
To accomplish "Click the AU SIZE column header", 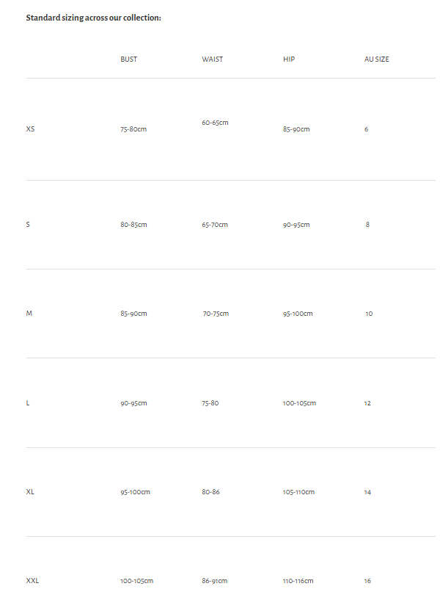I will pos(376,59).
